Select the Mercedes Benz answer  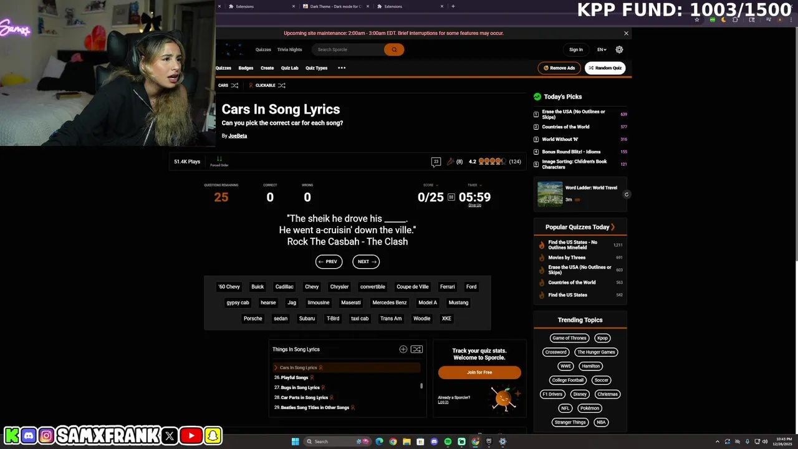click(389, 302)
